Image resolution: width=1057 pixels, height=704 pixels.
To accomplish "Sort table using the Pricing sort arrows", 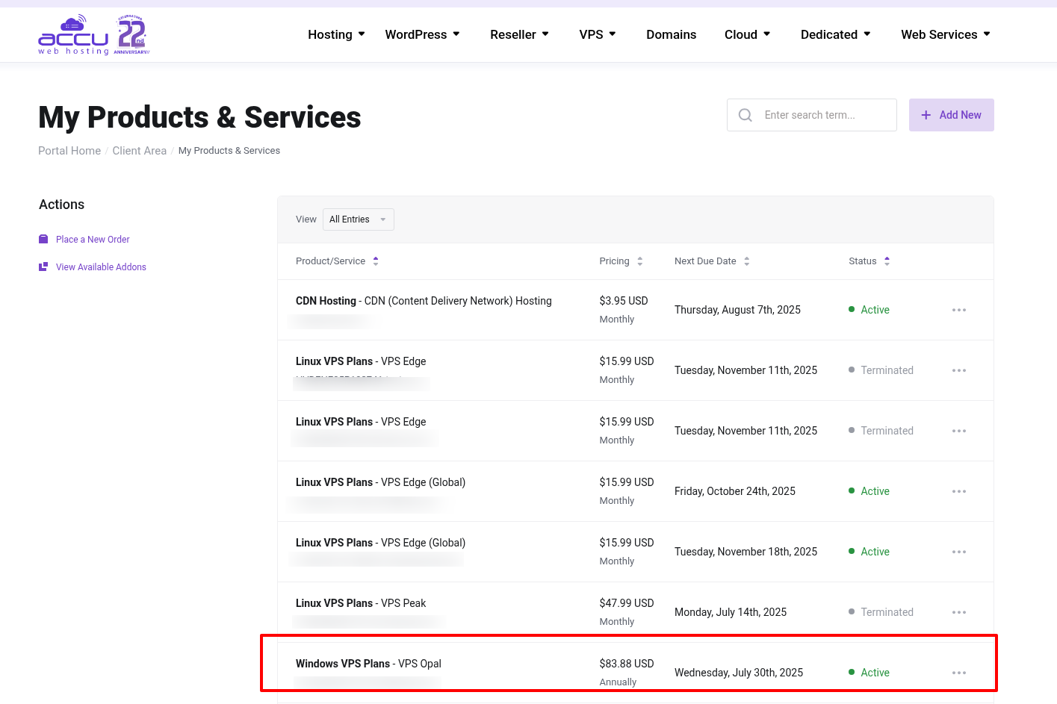I will 640,261.
